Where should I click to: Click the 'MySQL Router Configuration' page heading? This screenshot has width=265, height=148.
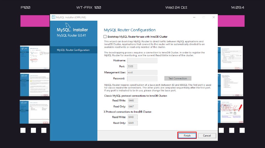(130, 30)
